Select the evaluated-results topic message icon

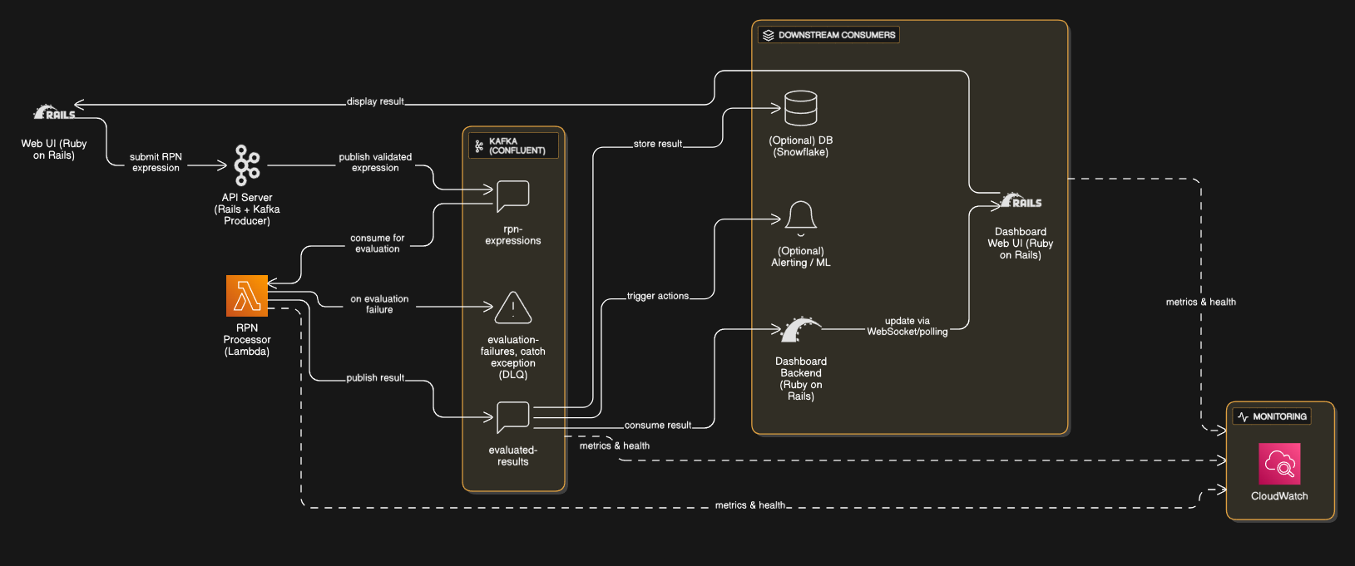coord(512,417)
